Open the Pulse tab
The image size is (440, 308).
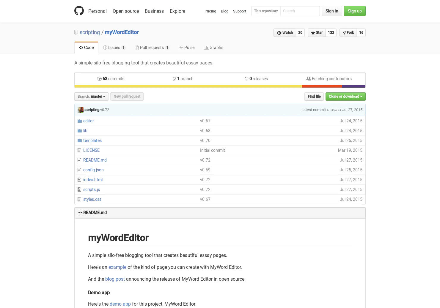pyautogui.click(x=187, y=48)
